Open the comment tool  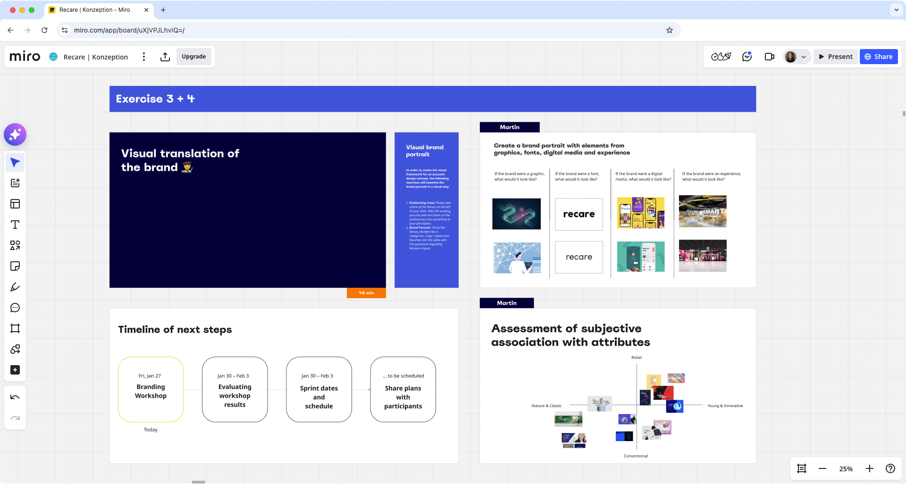(x=15, y=308)
